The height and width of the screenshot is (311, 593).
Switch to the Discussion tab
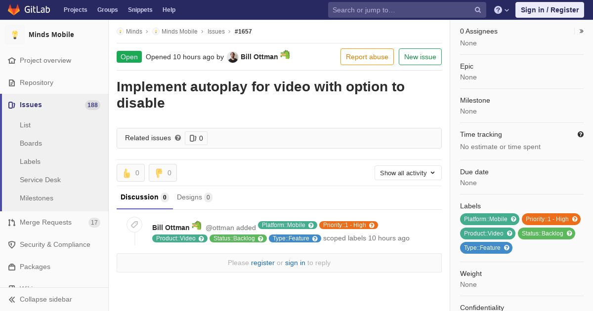145,197
